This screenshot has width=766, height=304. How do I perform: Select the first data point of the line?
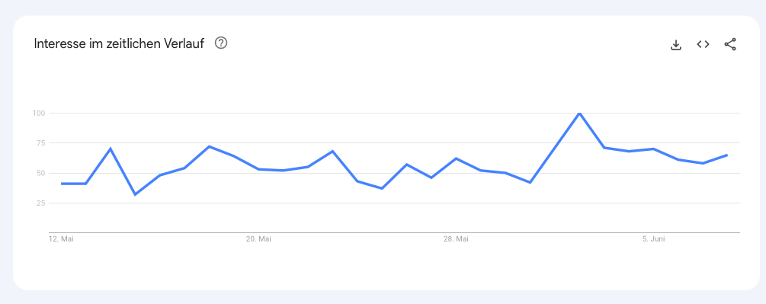(x=62, y=184)
